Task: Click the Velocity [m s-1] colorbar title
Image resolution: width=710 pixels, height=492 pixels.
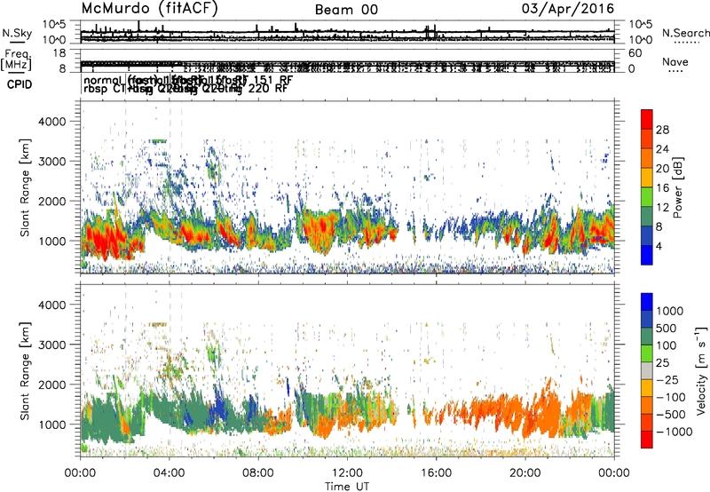Action: [701, 370]
